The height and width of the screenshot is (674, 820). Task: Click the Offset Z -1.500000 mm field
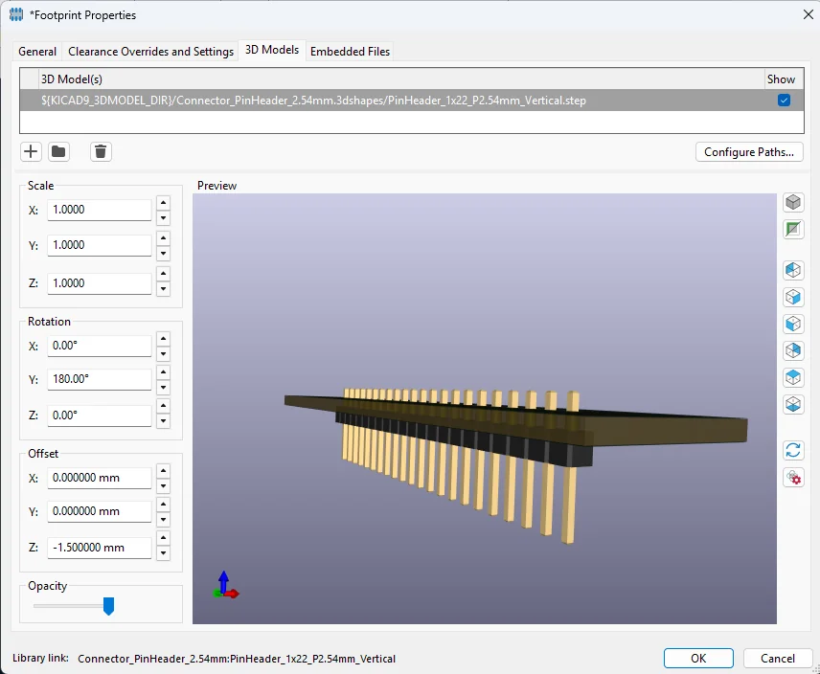pyautogui.click(x=100, y=548)
